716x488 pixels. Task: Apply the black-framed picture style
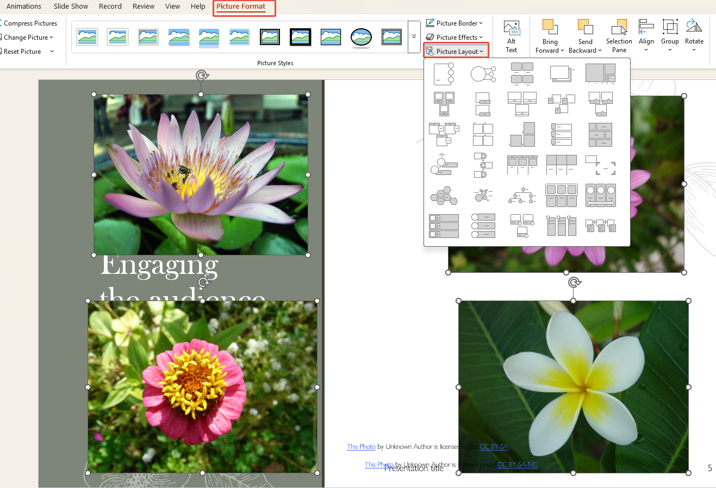click(300, 37)
